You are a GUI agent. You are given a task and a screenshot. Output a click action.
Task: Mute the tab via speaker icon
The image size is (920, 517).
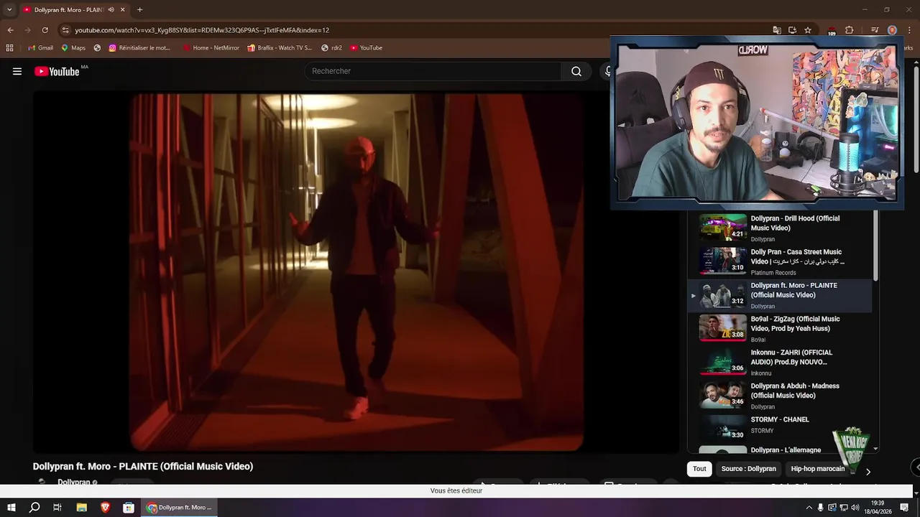click(111, 9)
